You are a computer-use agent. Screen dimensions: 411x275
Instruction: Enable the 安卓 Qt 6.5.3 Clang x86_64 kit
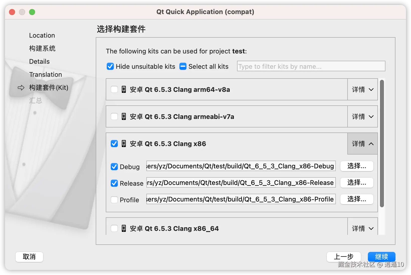click(x=114, y=229)
